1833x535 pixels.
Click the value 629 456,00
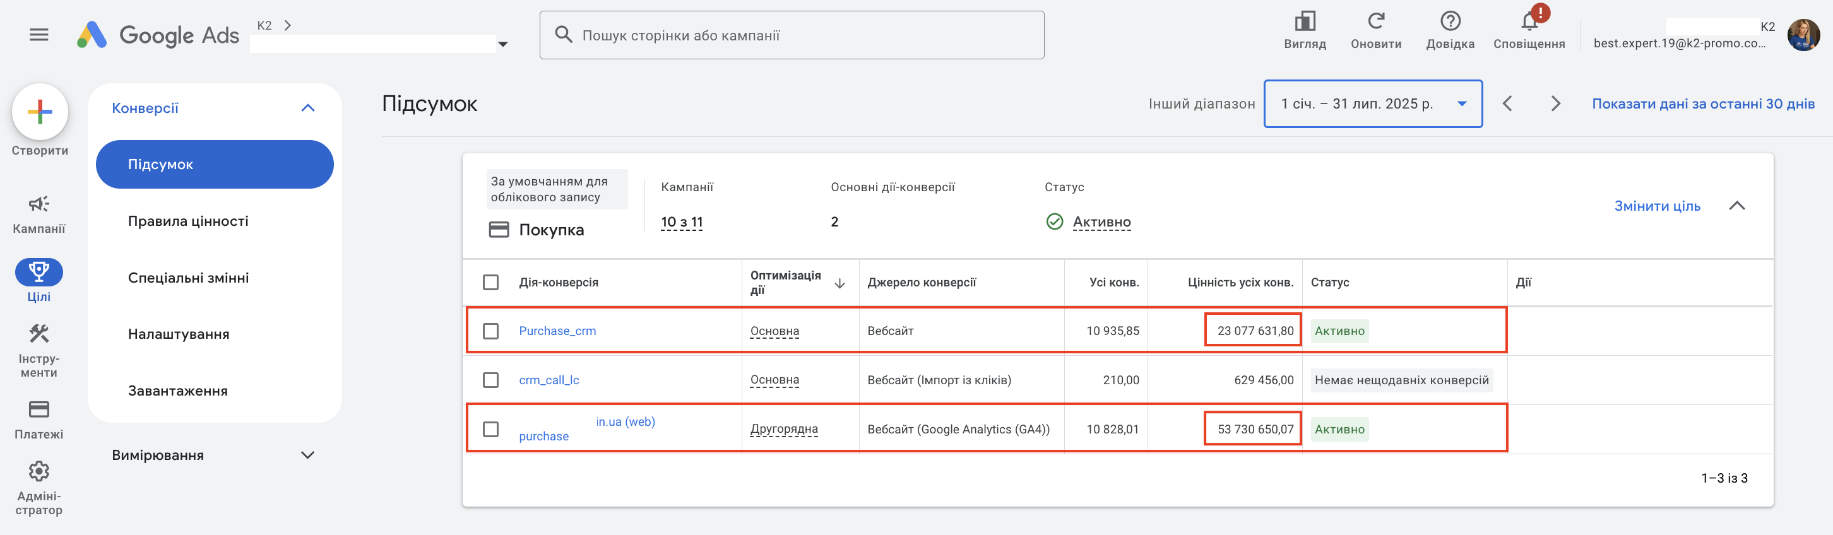pyautogui.click(x=1264, y=380)
